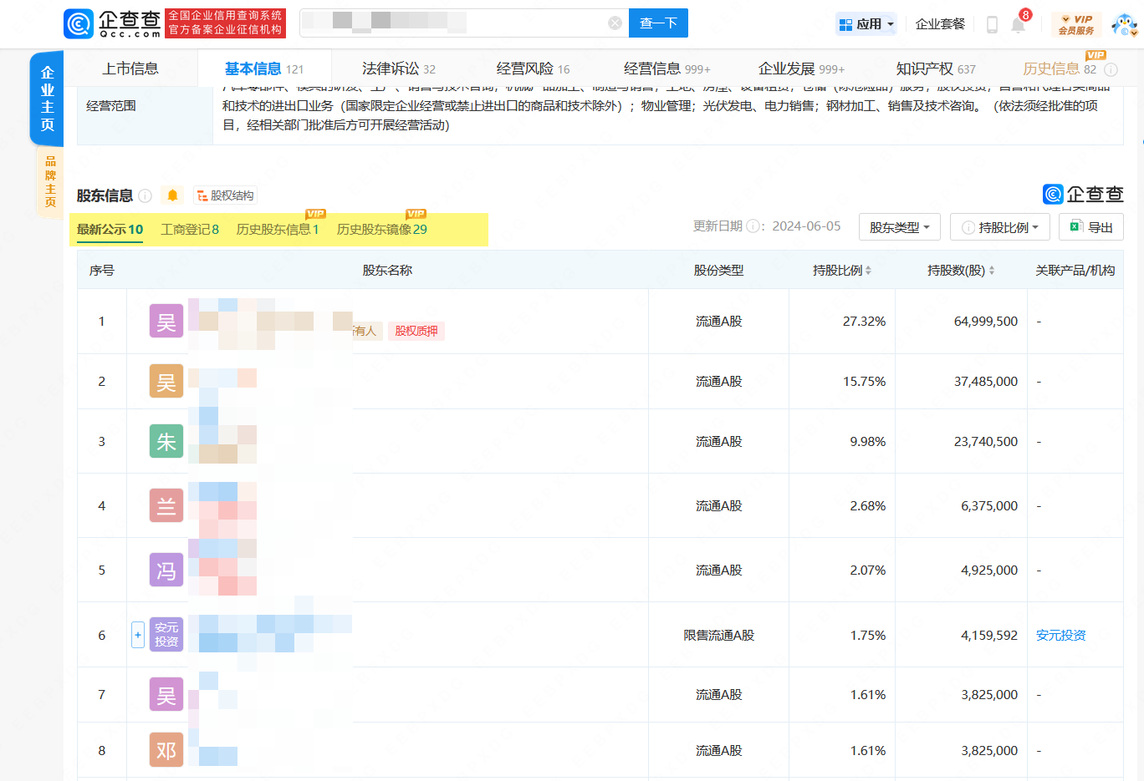Switch to the 法律诉讼 tab
1144x781 pixels.
point(398,68)
